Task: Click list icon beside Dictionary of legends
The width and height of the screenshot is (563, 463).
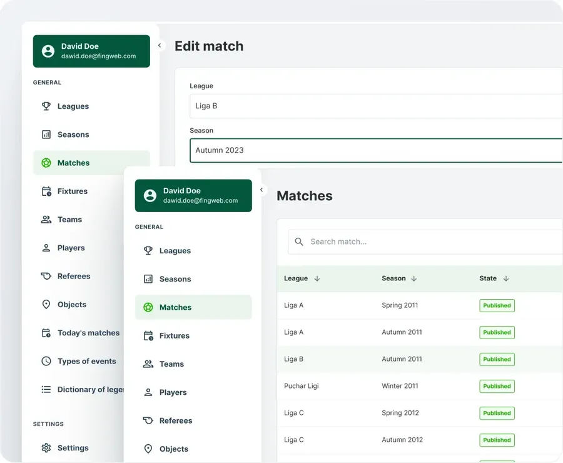Action: click(x=46, y=389)
